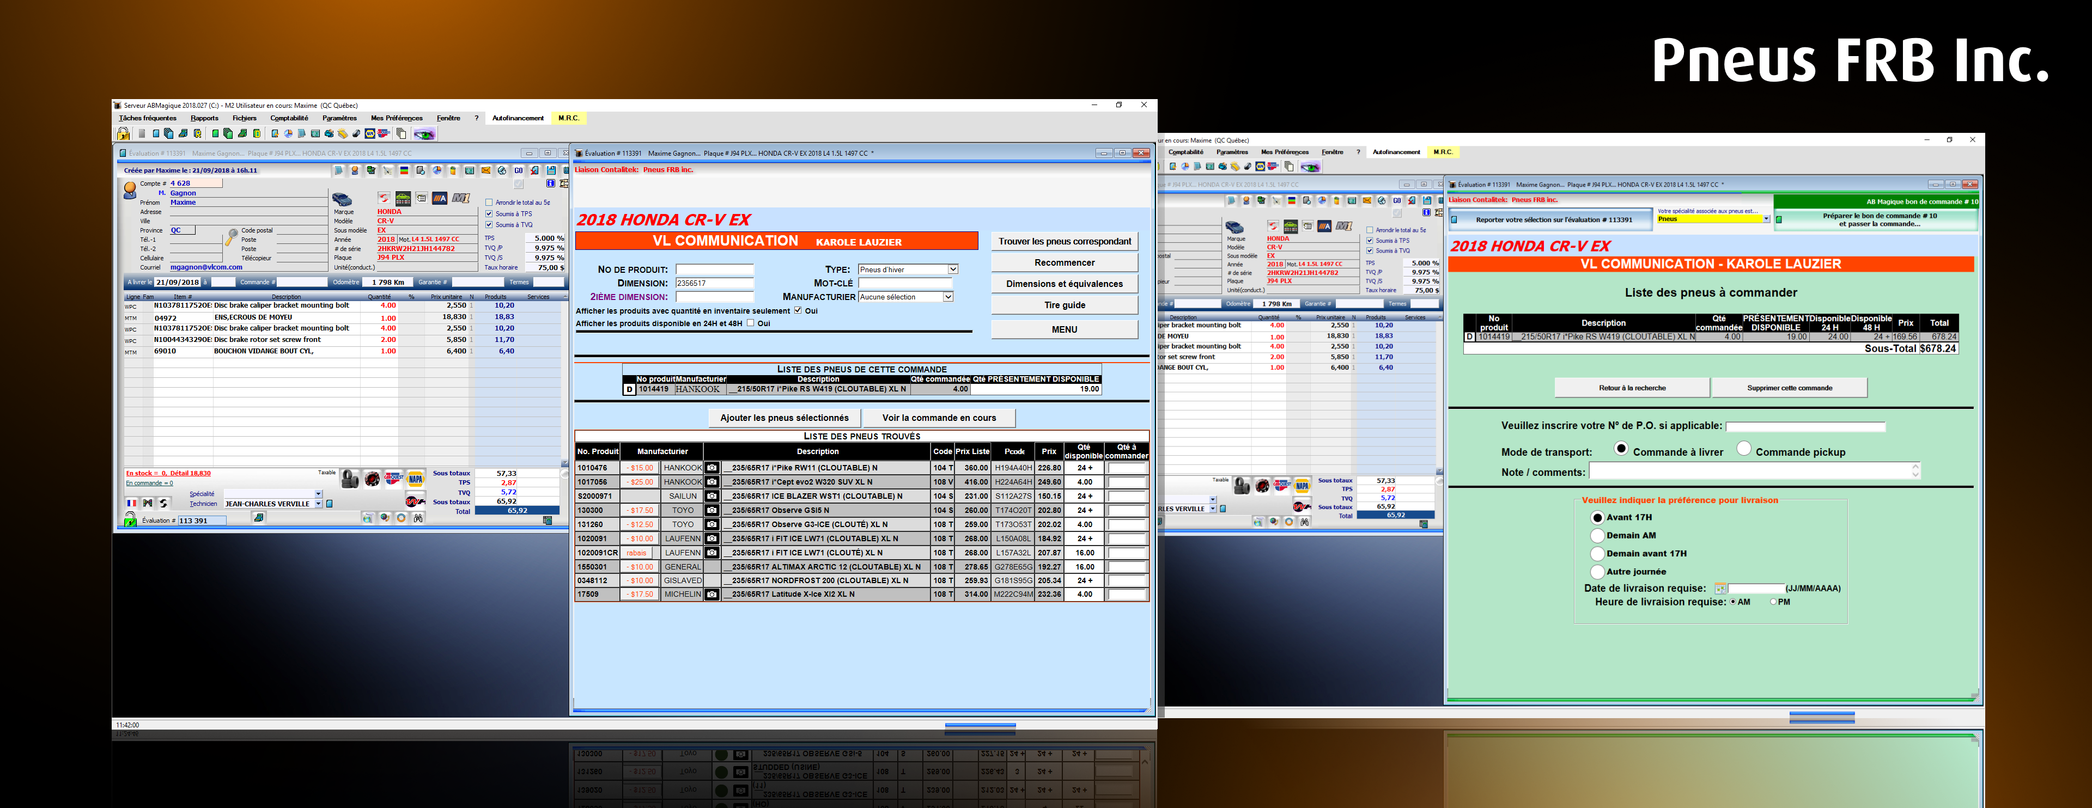Click Dimensions et équivalences button
The height and width of the screenshot is (808, 2092).
1064,284
